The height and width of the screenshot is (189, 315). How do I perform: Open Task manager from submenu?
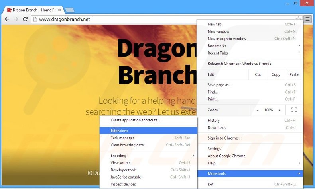pos(148,138)
